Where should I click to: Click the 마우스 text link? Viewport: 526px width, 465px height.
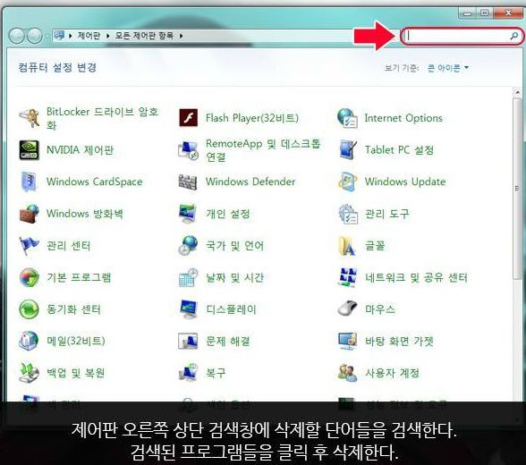379,309
